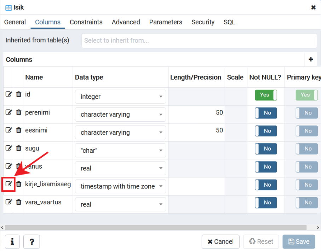Click the Not NULL? column header
The height and width of the screenshot is (251, 321).
[x=265, y=77]
